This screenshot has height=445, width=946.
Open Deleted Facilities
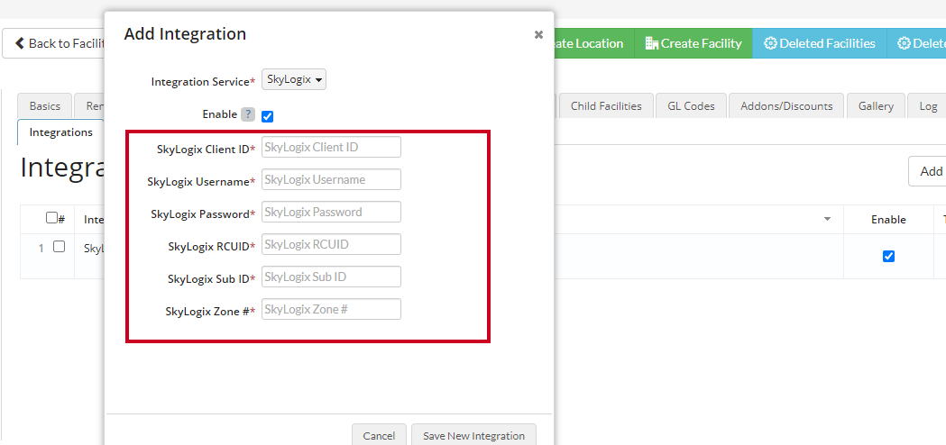(820, 43)
